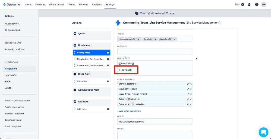
Task: Open Heartbeats in settings sidebar
Action: coord(10,75)
